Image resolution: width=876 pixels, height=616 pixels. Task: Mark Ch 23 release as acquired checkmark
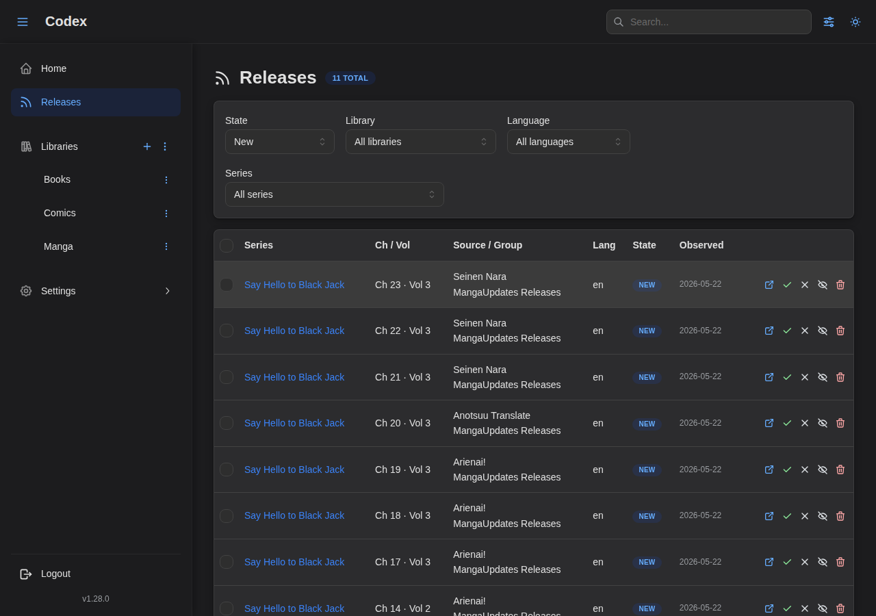[787, 285]
